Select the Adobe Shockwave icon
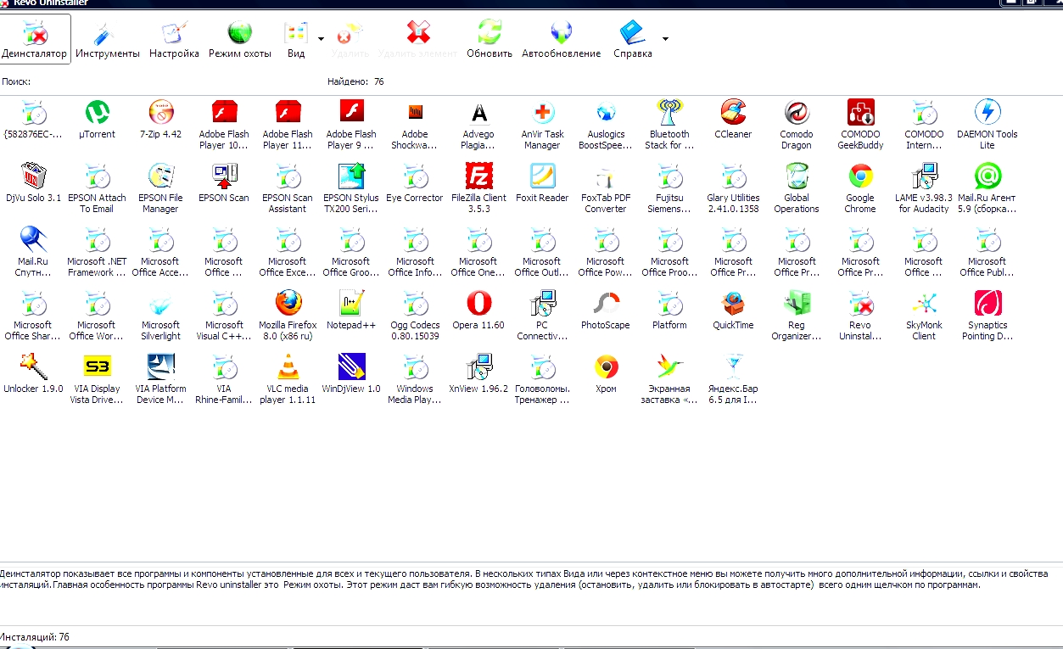This screenshot has width=1063, height=649. (416, 112)
